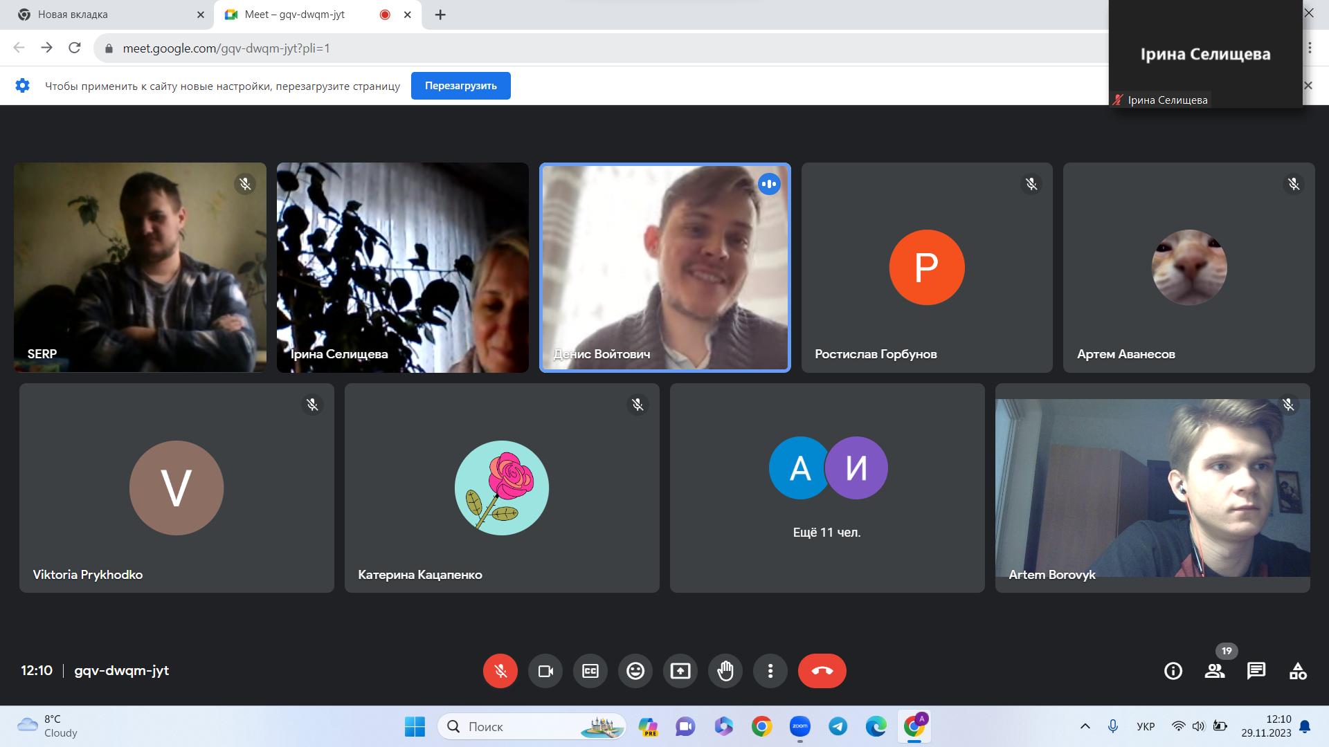Click Артем Аванесов cat avatar tile
The width and height of the screenshot is (1329, 747).
click(x=1188, y=268)
